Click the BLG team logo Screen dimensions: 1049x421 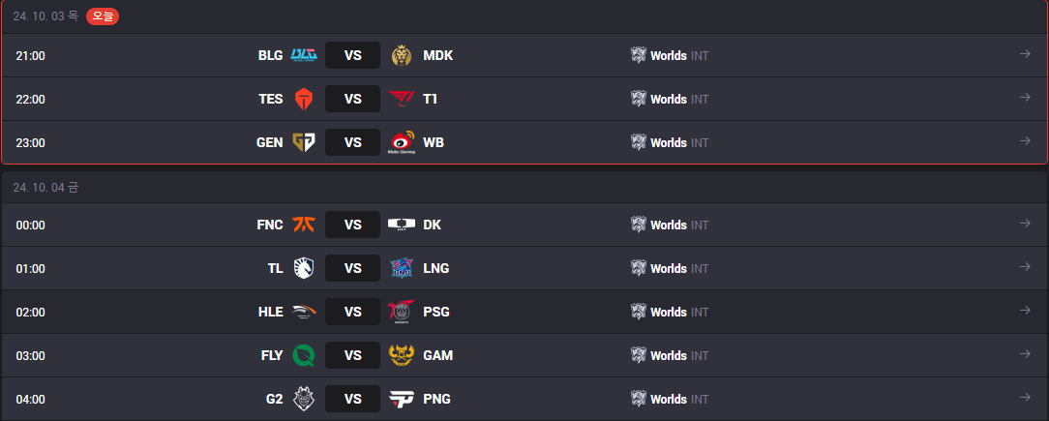304,55
